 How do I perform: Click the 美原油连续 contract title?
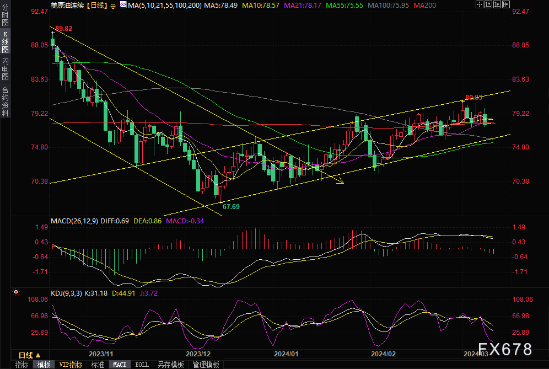pos(67,6)
